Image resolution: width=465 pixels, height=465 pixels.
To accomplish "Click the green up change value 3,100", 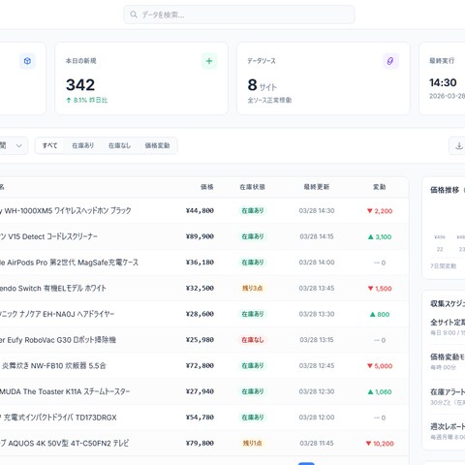I will click(380, 236).
